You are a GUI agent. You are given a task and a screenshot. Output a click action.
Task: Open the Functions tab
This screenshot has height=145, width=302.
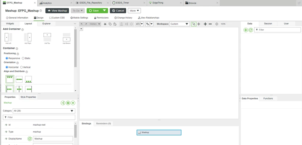point(268,98)
